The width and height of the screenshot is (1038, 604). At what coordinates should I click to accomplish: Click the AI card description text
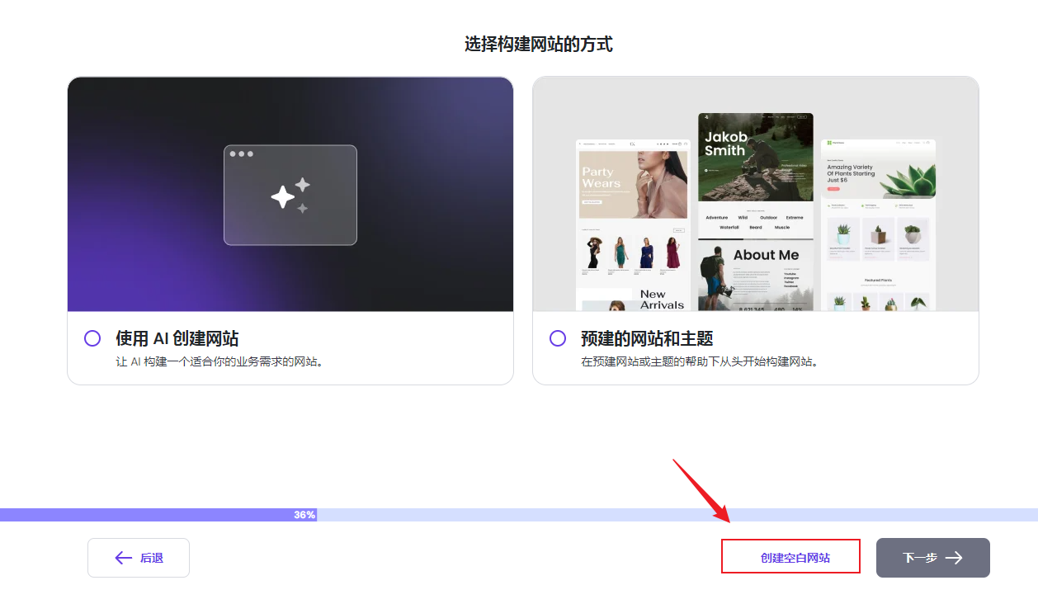pos(218,361)
